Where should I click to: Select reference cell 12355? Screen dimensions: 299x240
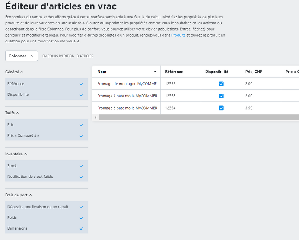coord(181,96)
